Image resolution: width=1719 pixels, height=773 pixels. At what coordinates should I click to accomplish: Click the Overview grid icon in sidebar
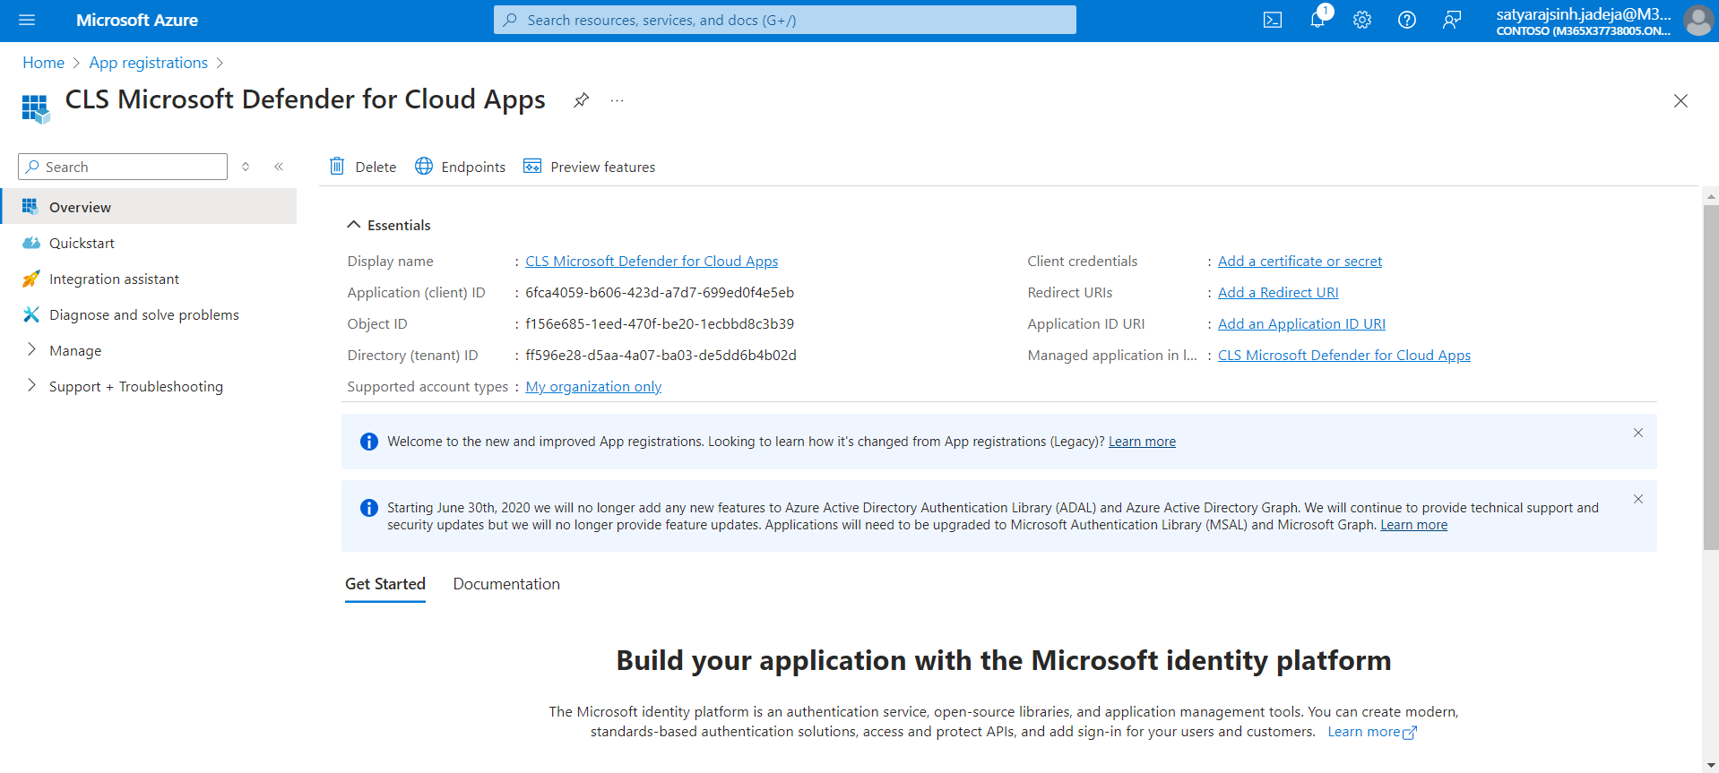pos(30,207)
